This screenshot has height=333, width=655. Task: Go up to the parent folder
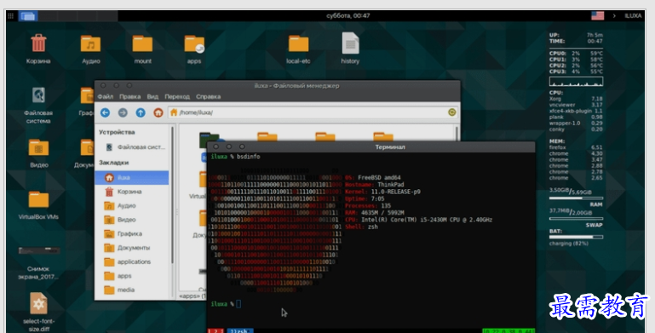point(141,112)
